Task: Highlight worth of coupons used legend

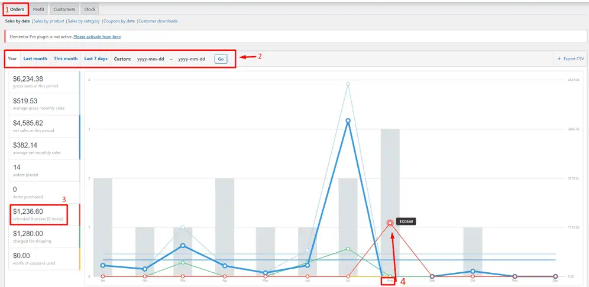Action: (x=44, y=259)
